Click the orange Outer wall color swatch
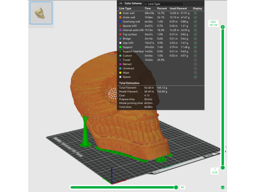The width and height of the screenshot is (256, 192). (x=121, y=18)
